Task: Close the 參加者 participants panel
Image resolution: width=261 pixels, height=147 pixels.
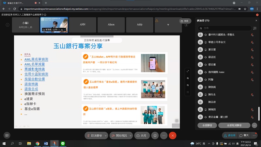Action: point(256,21)
